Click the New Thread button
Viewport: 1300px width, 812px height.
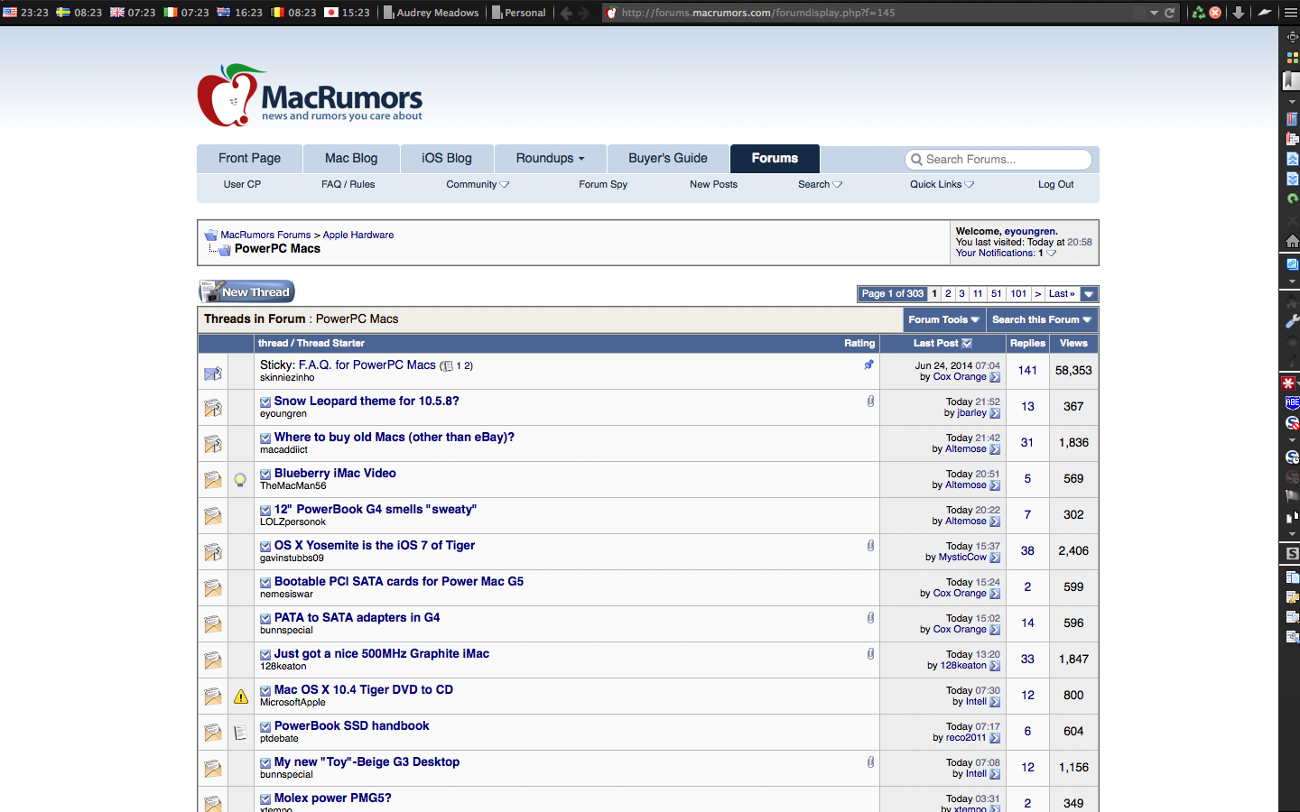[246, 291]
